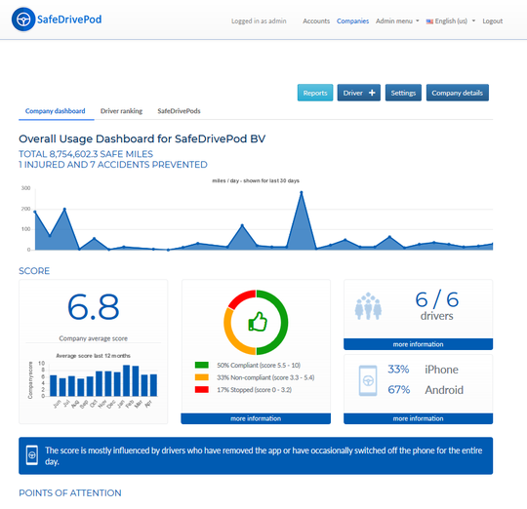Click '1 INJURED AND 7 ACCIDENTS PREVENTED' text

pyautogui.click(x=113, y=165)
